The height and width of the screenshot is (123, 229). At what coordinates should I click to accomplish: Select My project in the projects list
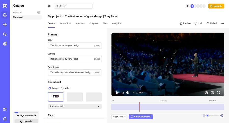tap(26, 17)
